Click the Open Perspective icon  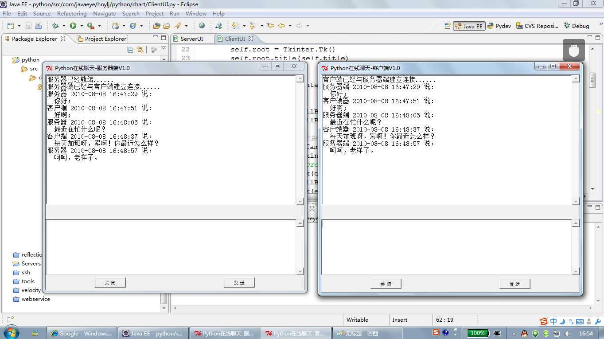448,26
